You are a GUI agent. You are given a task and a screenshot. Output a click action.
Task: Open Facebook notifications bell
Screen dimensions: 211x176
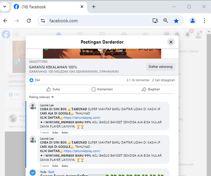188,35
